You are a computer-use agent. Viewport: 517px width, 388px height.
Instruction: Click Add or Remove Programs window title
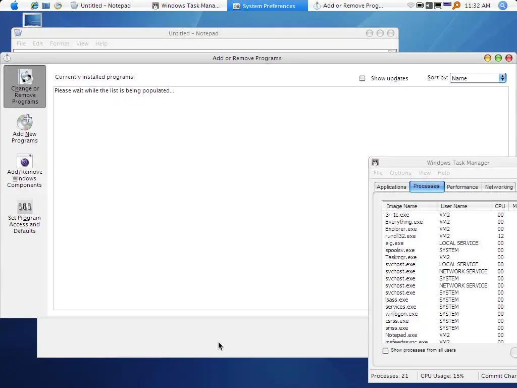coord(247,58)
